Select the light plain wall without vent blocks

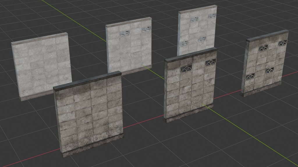(41, 67)
